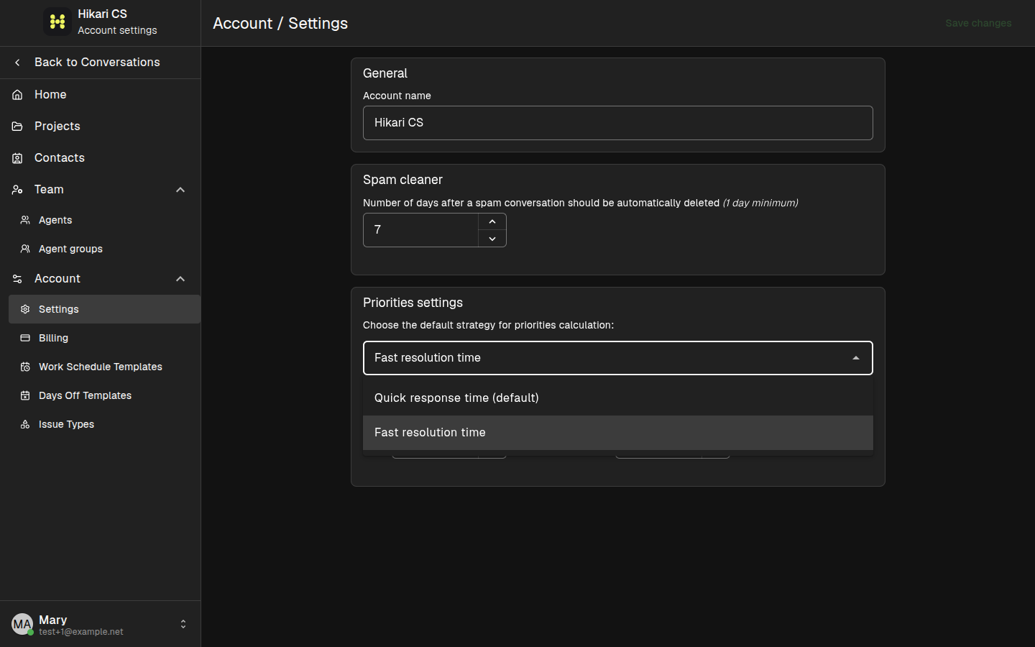Screen dimensions: 1035x647
Task: Open Projects via its folder icon
Action: tap(17, 127)
